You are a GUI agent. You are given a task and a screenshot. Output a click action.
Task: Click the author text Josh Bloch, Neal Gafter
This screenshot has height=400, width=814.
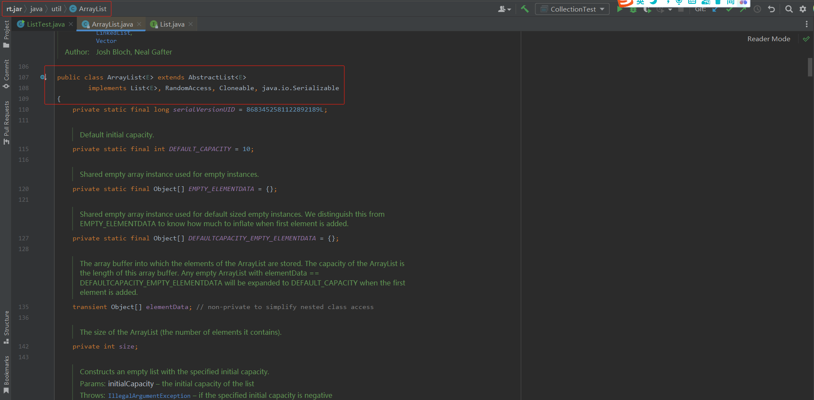(x=134, y=52)
